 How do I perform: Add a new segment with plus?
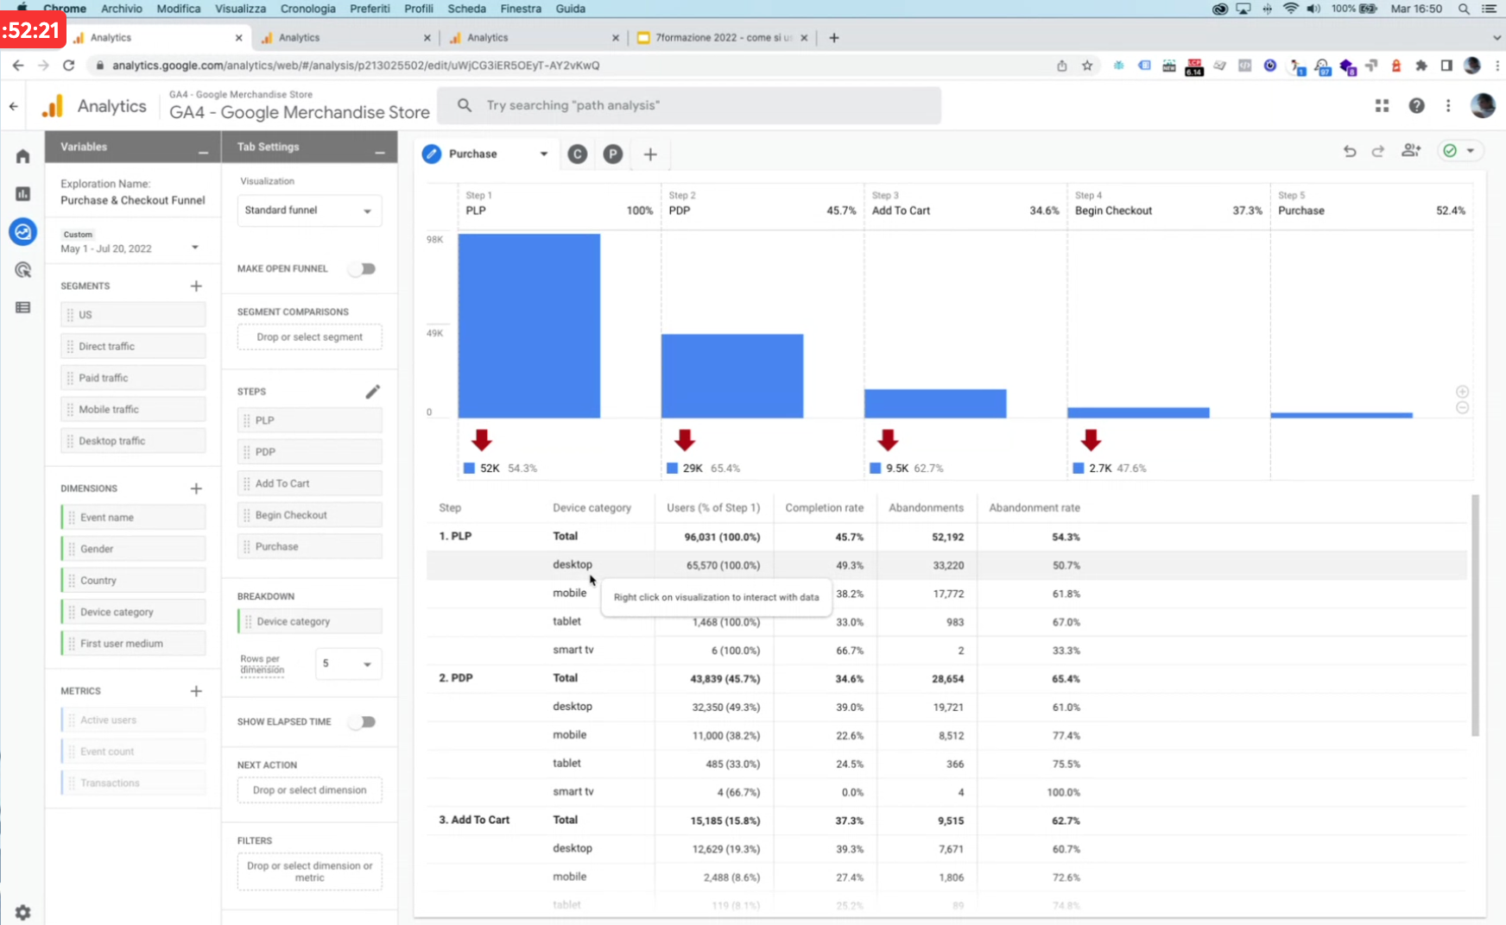pos(196,286)
